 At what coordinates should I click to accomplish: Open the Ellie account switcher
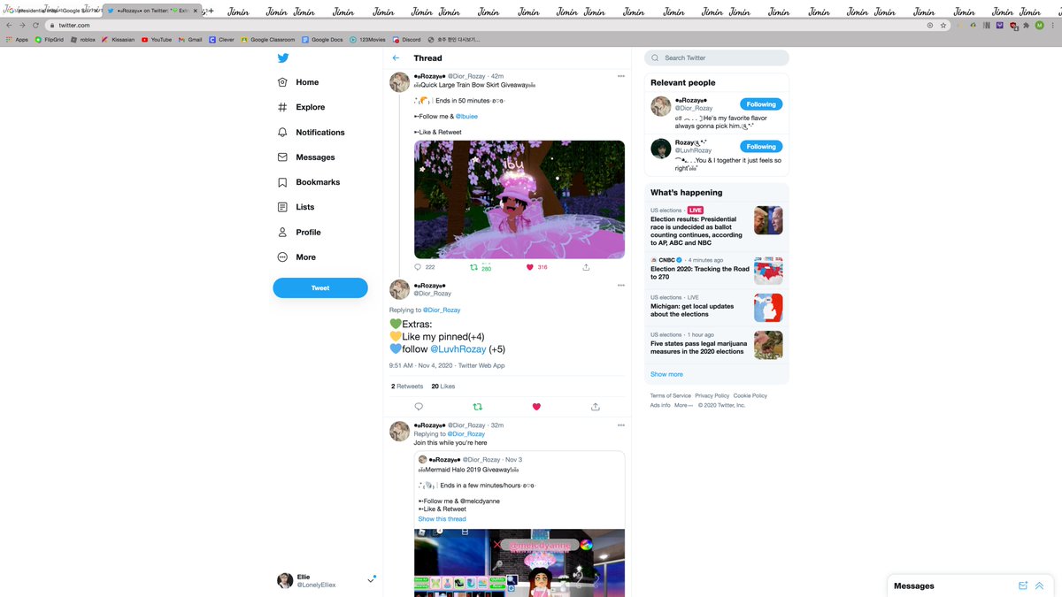[326, 580]
